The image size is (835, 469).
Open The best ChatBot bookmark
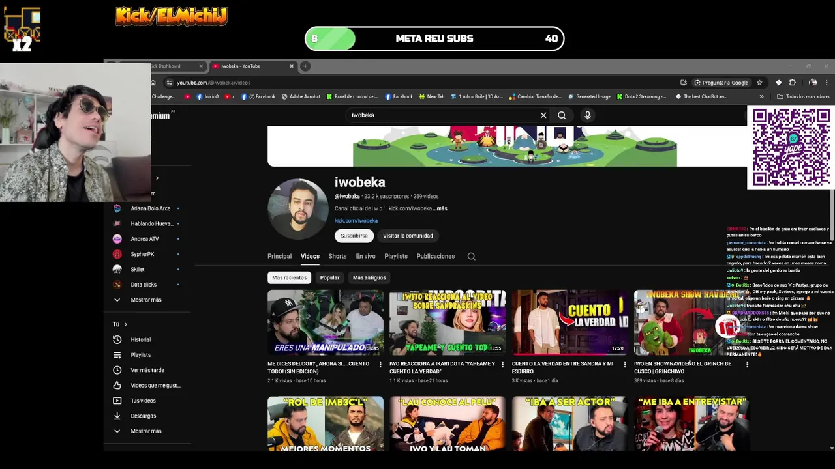(x=701, y=96)
